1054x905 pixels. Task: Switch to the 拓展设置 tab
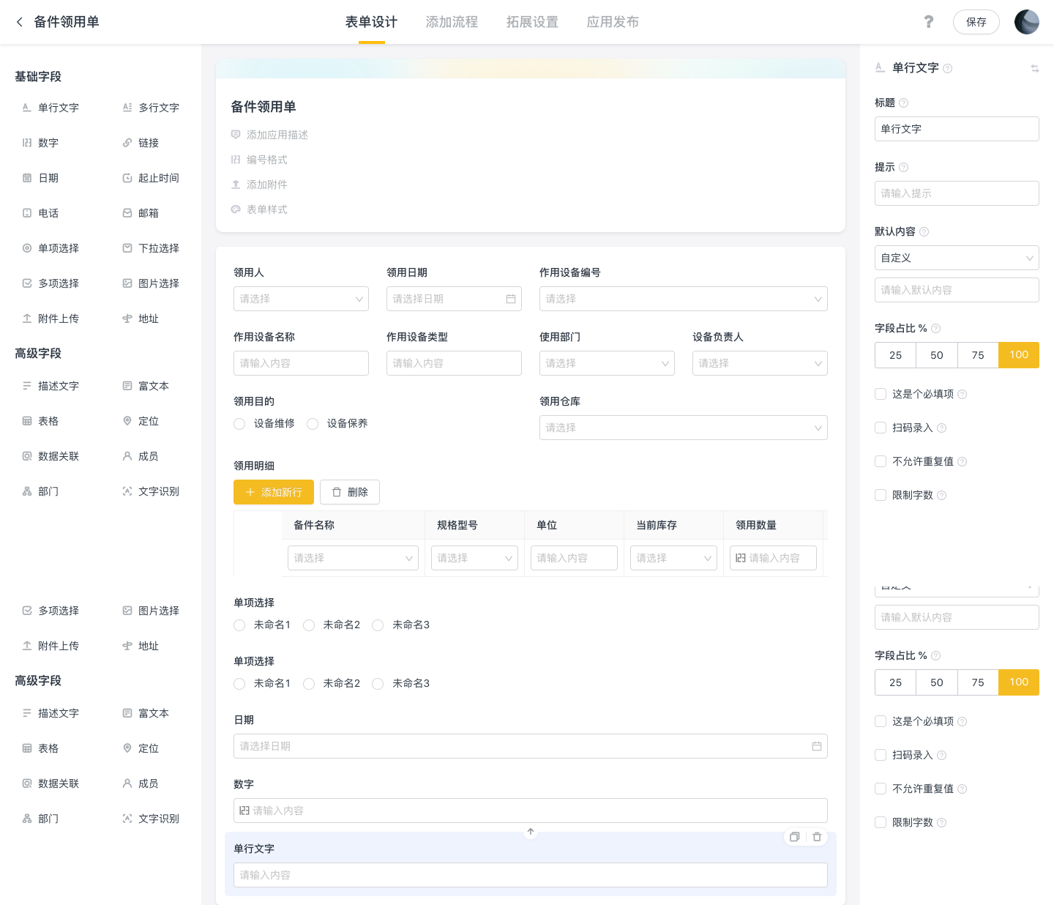pos(532,22)
